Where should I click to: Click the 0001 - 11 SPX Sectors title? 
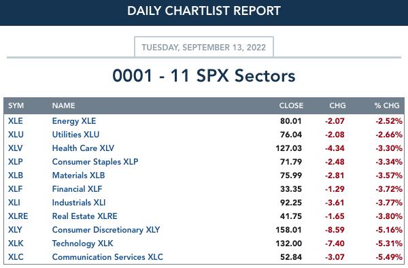click(204, 76)
